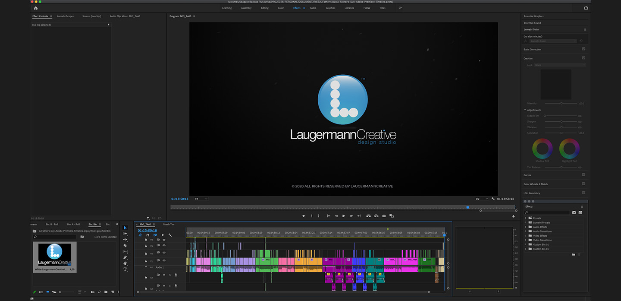Screen dimensions: 621x301
Task: Click the Shadow Tint color wheel
Action: [x=542, y=149]
